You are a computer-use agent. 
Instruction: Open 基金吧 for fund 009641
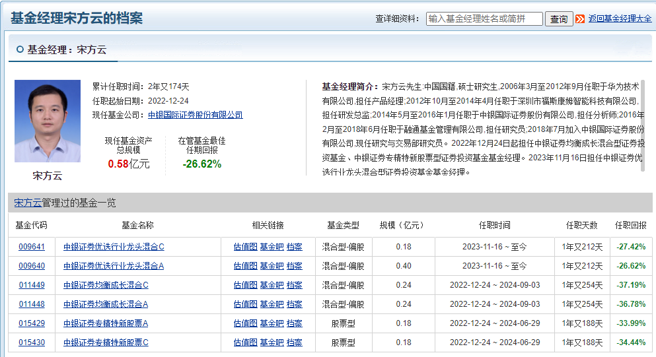[x=272, y=247]
